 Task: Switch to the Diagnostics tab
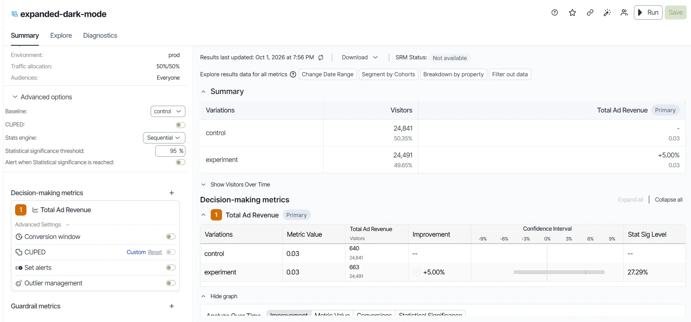(x=100, y=35)
